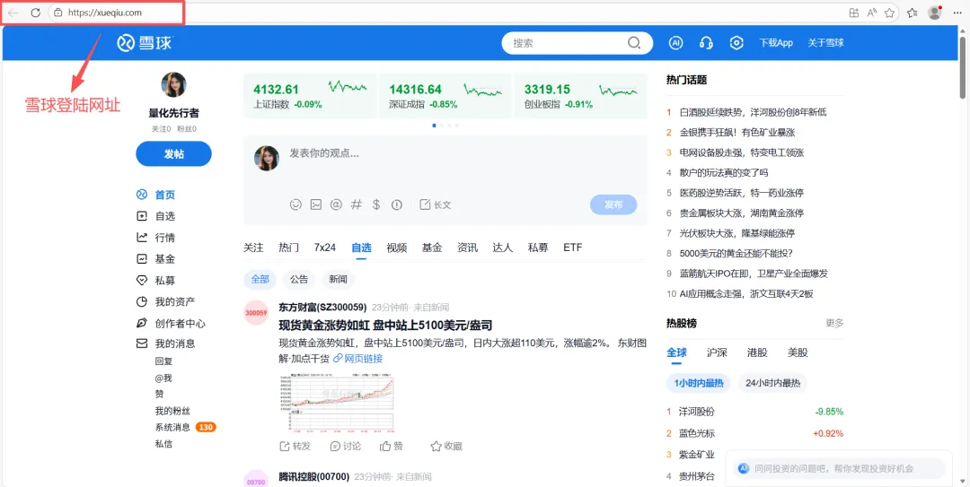Bookmark the post with 收藏 star
The width and height of the screenshot is (970, 487).
click(446, 446)
